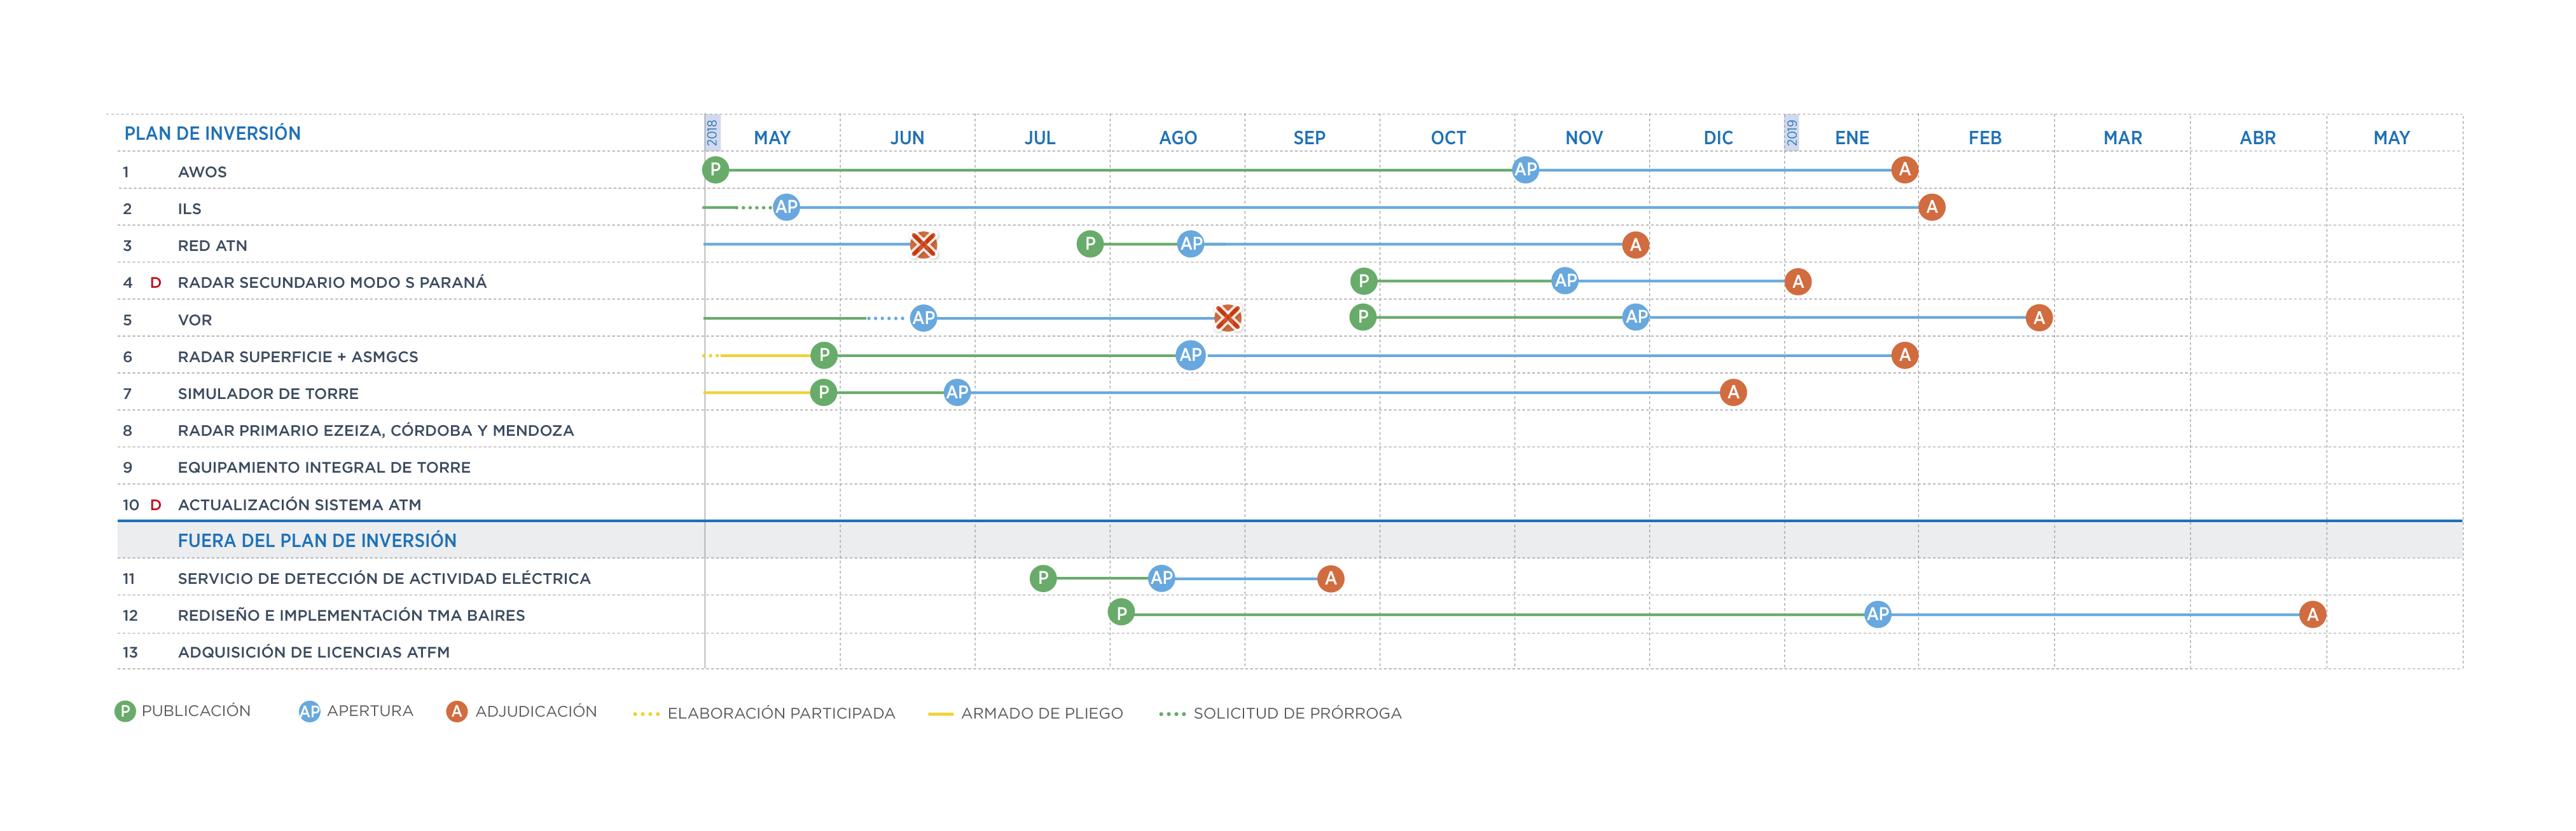Click TMA Baires apertura AP marker

(1877, 614)
